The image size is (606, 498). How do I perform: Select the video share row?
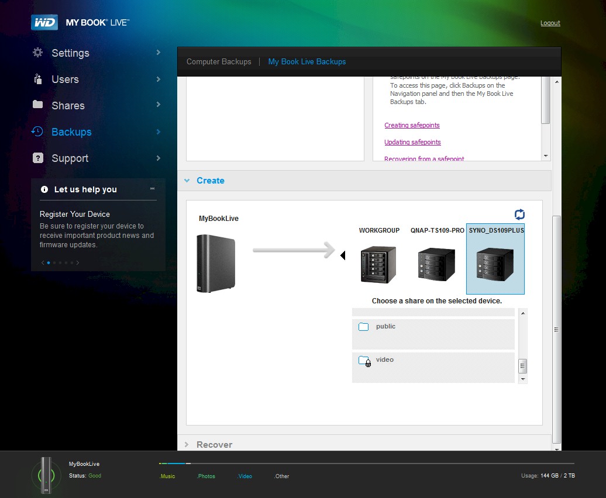pos(433,367)
